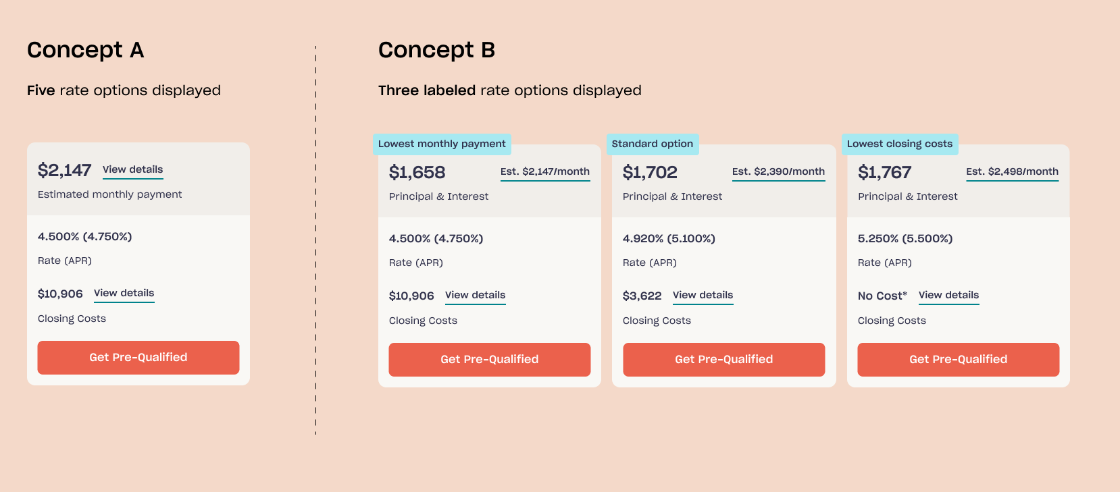Select the 5.250% (5.500%) rate text

click(x=905, y=238)
